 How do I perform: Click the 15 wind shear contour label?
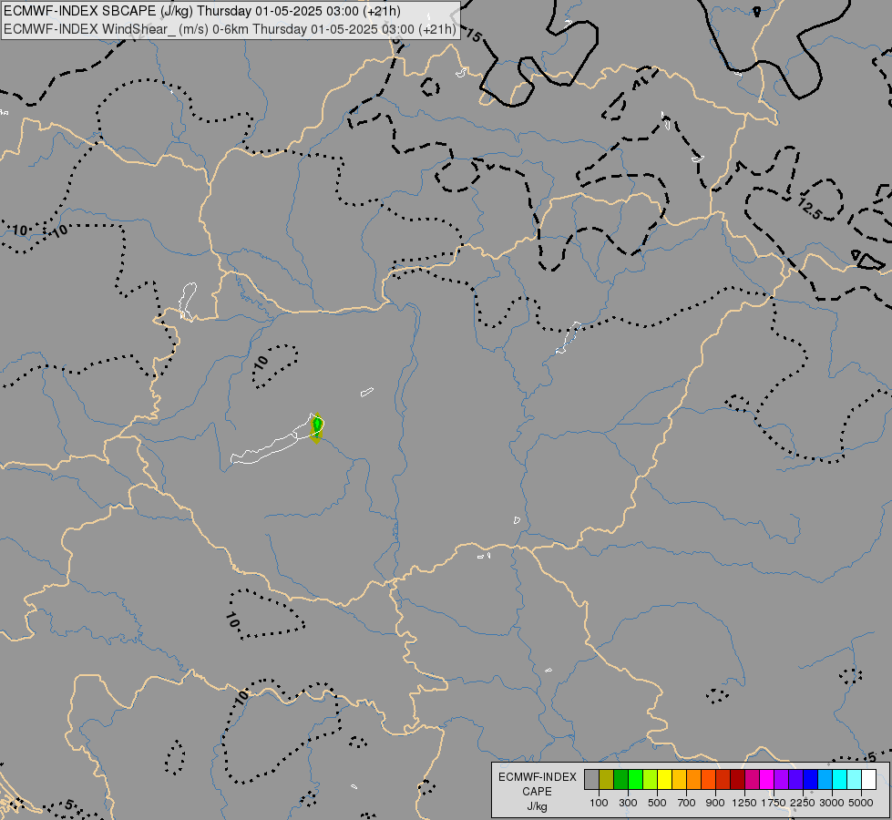[x=473, y=36]
